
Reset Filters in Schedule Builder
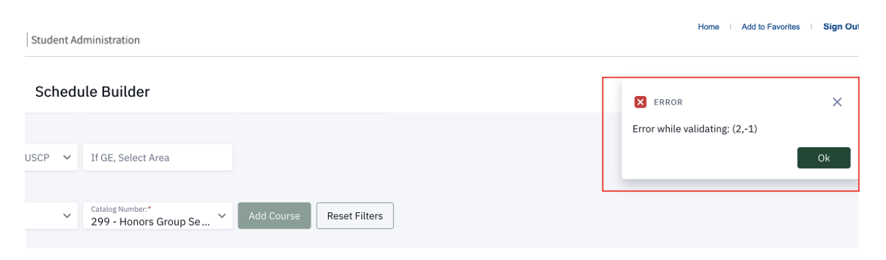point(355,216)
